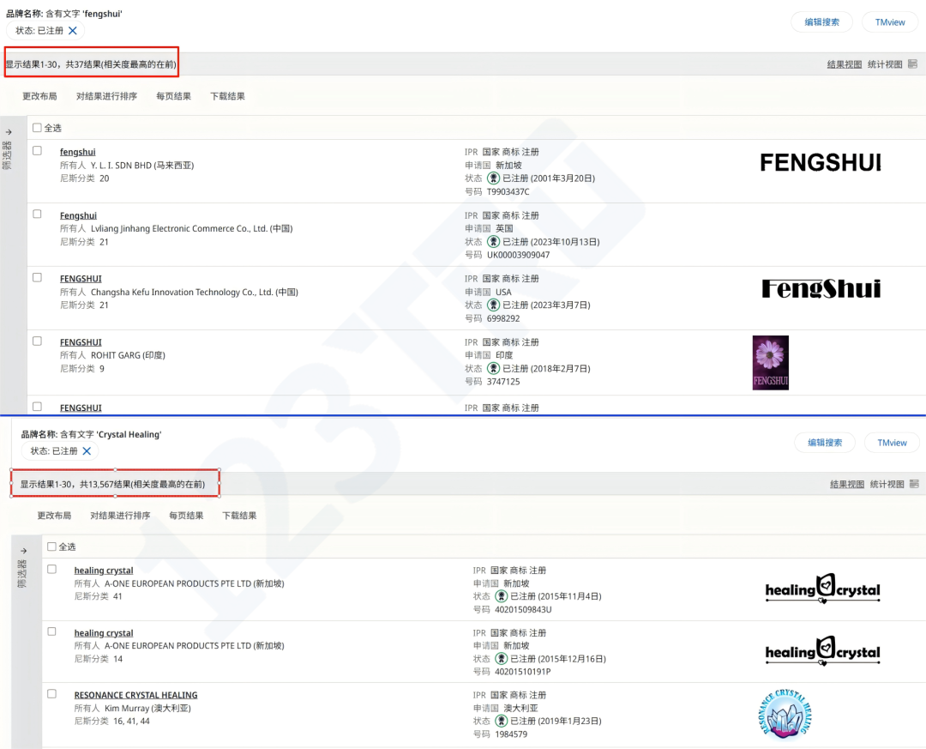Open Sort Results menu in fengshui results

106,96
